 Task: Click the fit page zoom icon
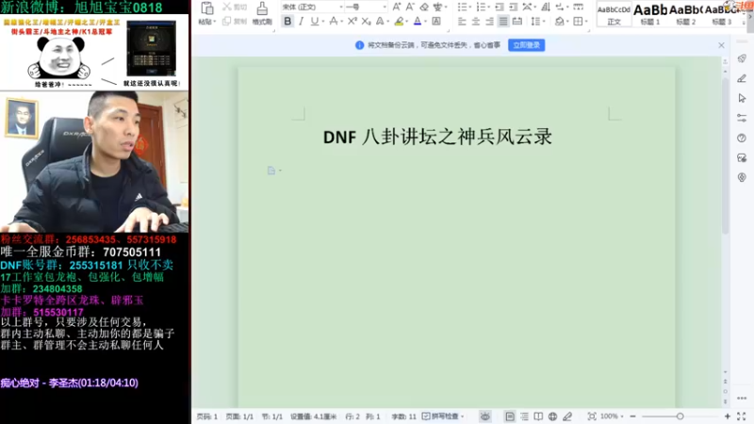[x=592, y=416]
